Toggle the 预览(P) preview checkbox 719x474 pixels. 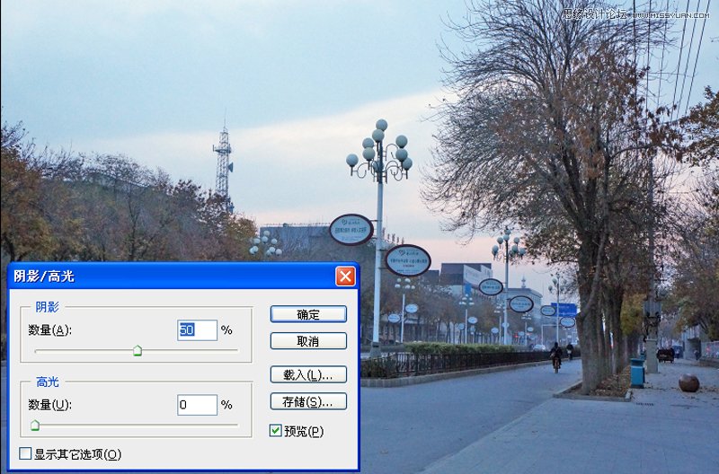click(276, 431)
